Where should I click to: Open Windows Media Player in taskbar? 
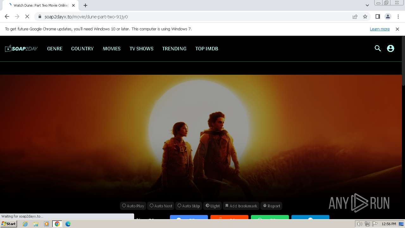point(47,224)
